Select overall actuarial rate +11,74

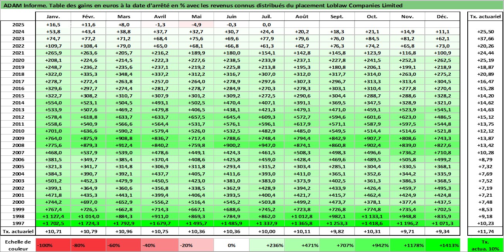485,231
